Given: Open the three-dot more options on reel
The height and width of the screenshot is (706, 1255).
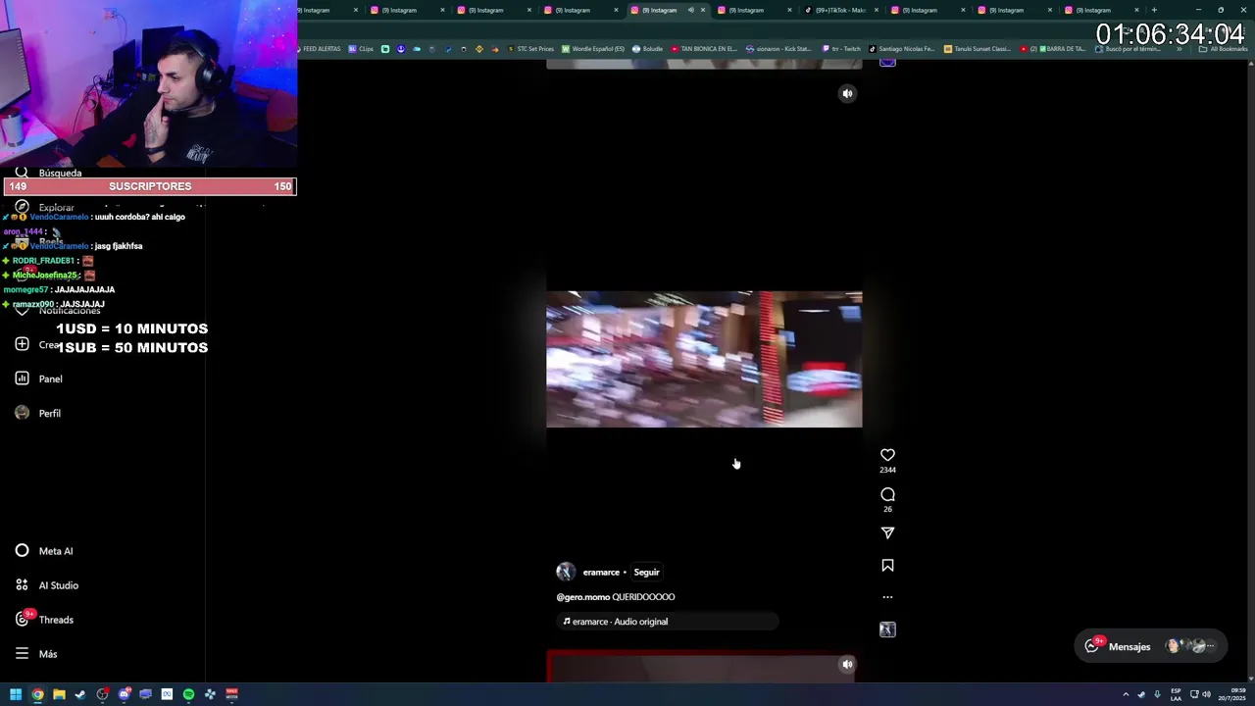Looking at the screenshot, I should click(887, 597).
